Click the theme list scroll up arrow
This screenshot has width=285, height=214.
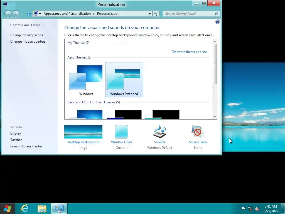click(215, 42)
